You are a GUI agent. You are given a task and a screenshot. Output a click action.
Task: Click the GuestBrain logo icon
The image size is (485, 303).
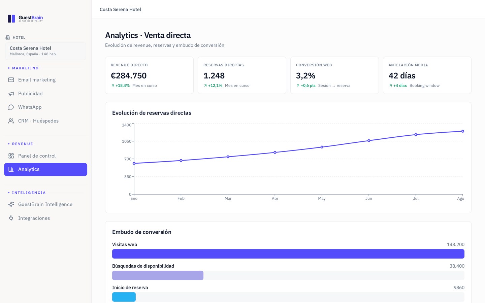[x=11, y=19]
